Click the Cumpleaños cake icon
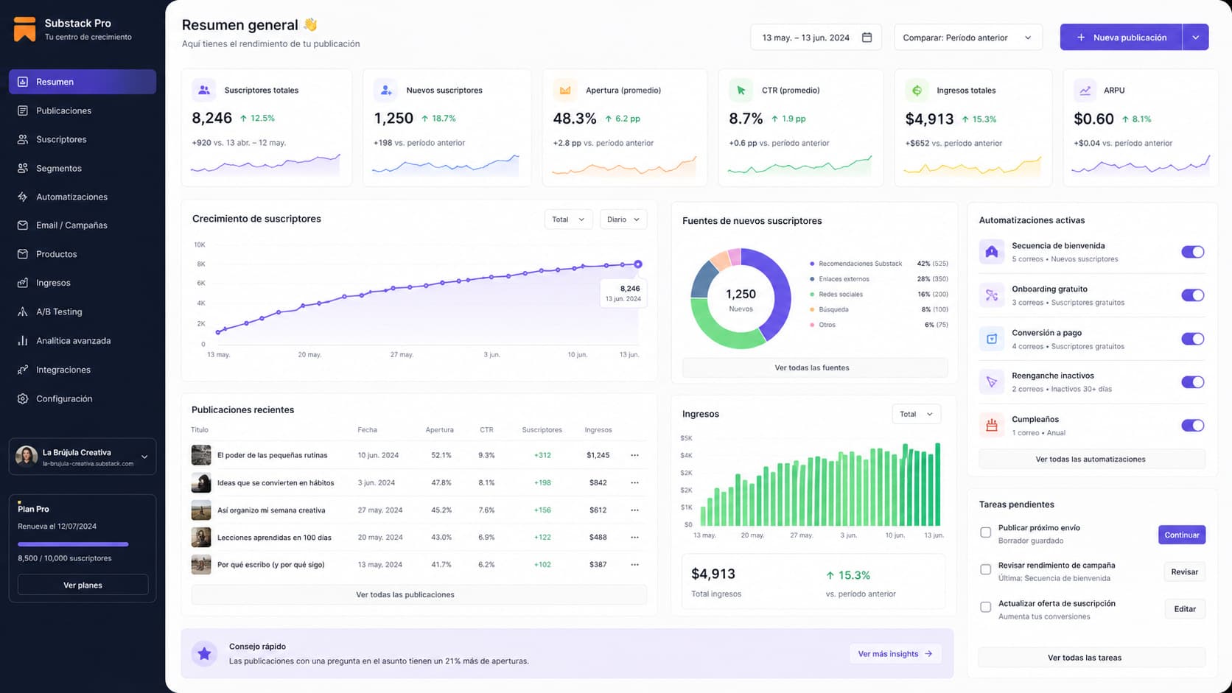The image size is (1232, 693). point(992,425)
